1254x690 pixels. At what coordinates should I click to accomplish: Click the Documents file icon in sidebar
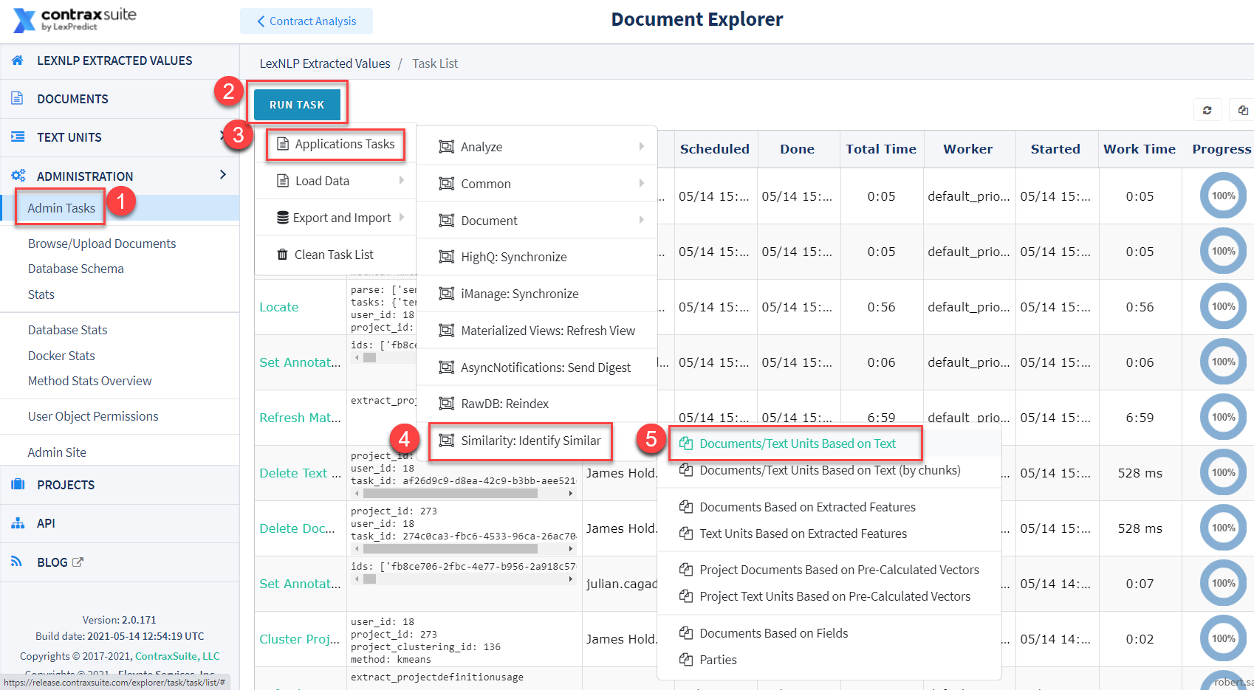[x=17, y=98]
